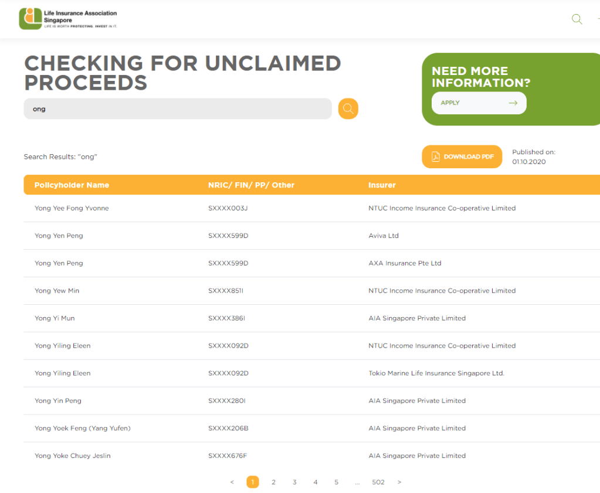Viewport: 600px width, 493px height.
Task: Click the arrow icon in the Apply button
Action: click(513, 103)
